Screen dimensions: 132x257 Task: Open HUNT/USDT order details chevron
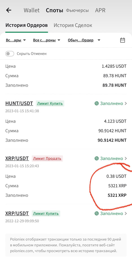click(x=126, y=103)
